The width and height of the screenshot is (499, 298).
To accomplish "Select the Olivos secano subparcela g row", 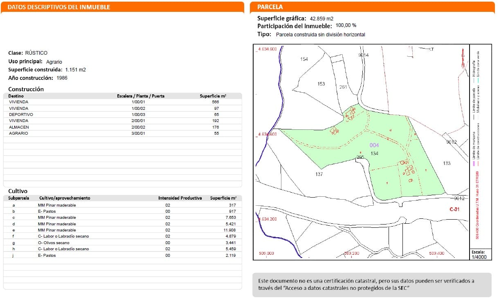I will click(x=123, y=243).
